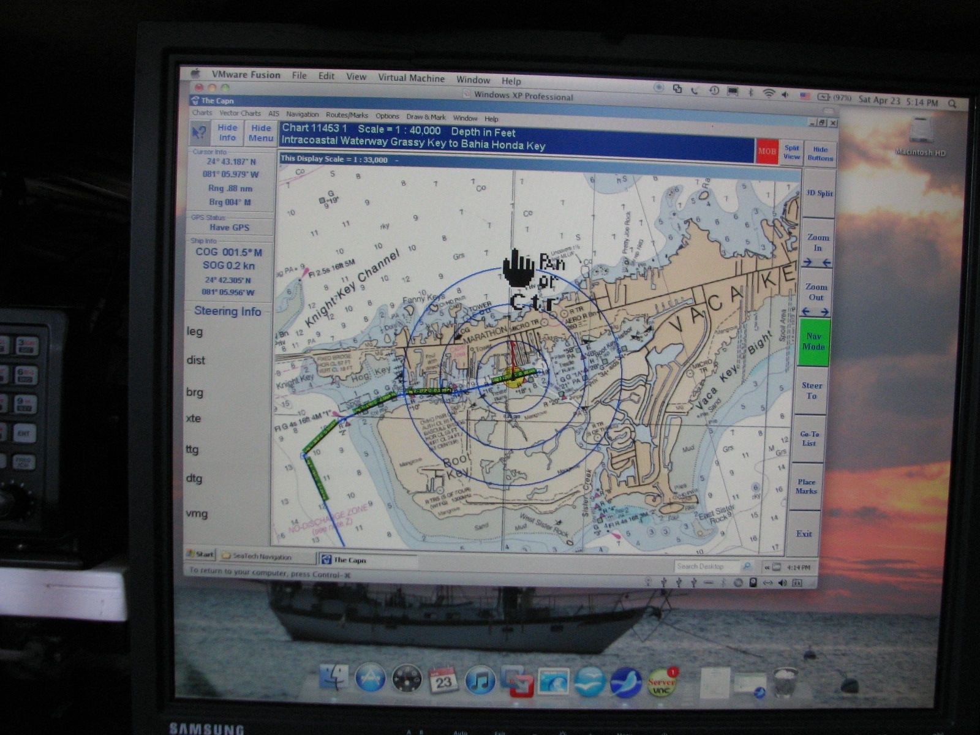
Task: Open the Options menu in The Capn
Action: click(x=387, y=116)
